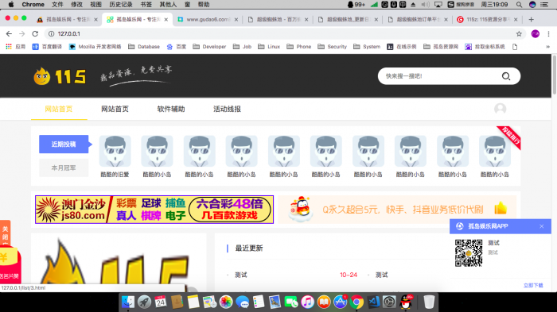Image resolution: width=557 pixels, height=312 pixels.
Task: Select the 软件辅助 navigation item
Action: 171,109
